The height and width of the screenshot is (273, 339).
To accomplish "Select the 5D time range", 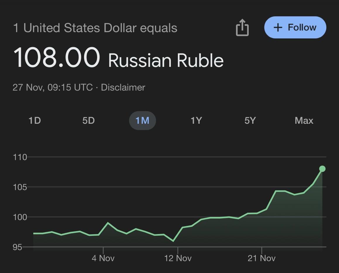I will coord(88,120).
